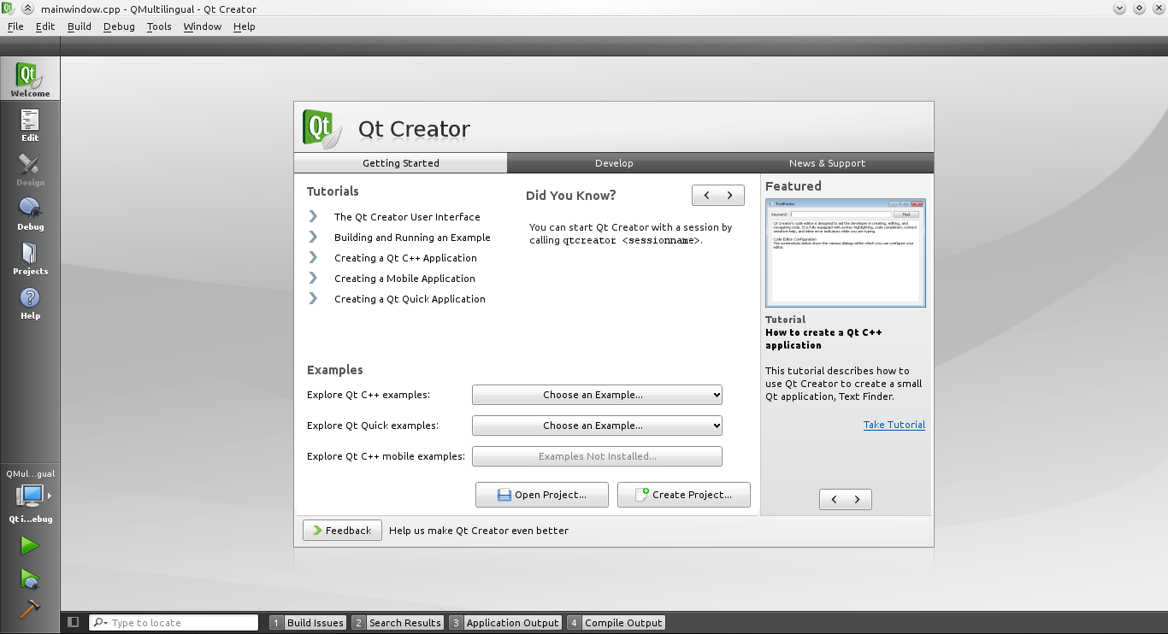1168x634 pixels.
Task: Show previous Did You Know tip
Action: 706,196
